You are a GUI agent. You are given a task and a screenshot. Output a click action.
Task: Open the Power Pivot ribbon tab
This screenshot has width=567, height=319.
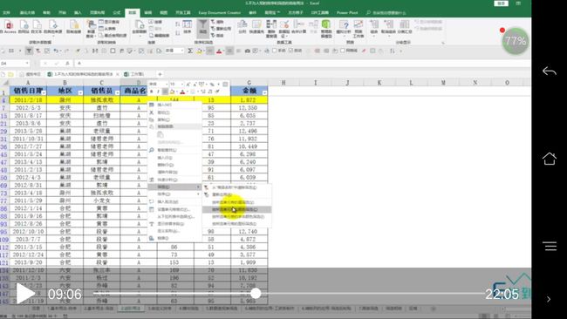[347, 13]
